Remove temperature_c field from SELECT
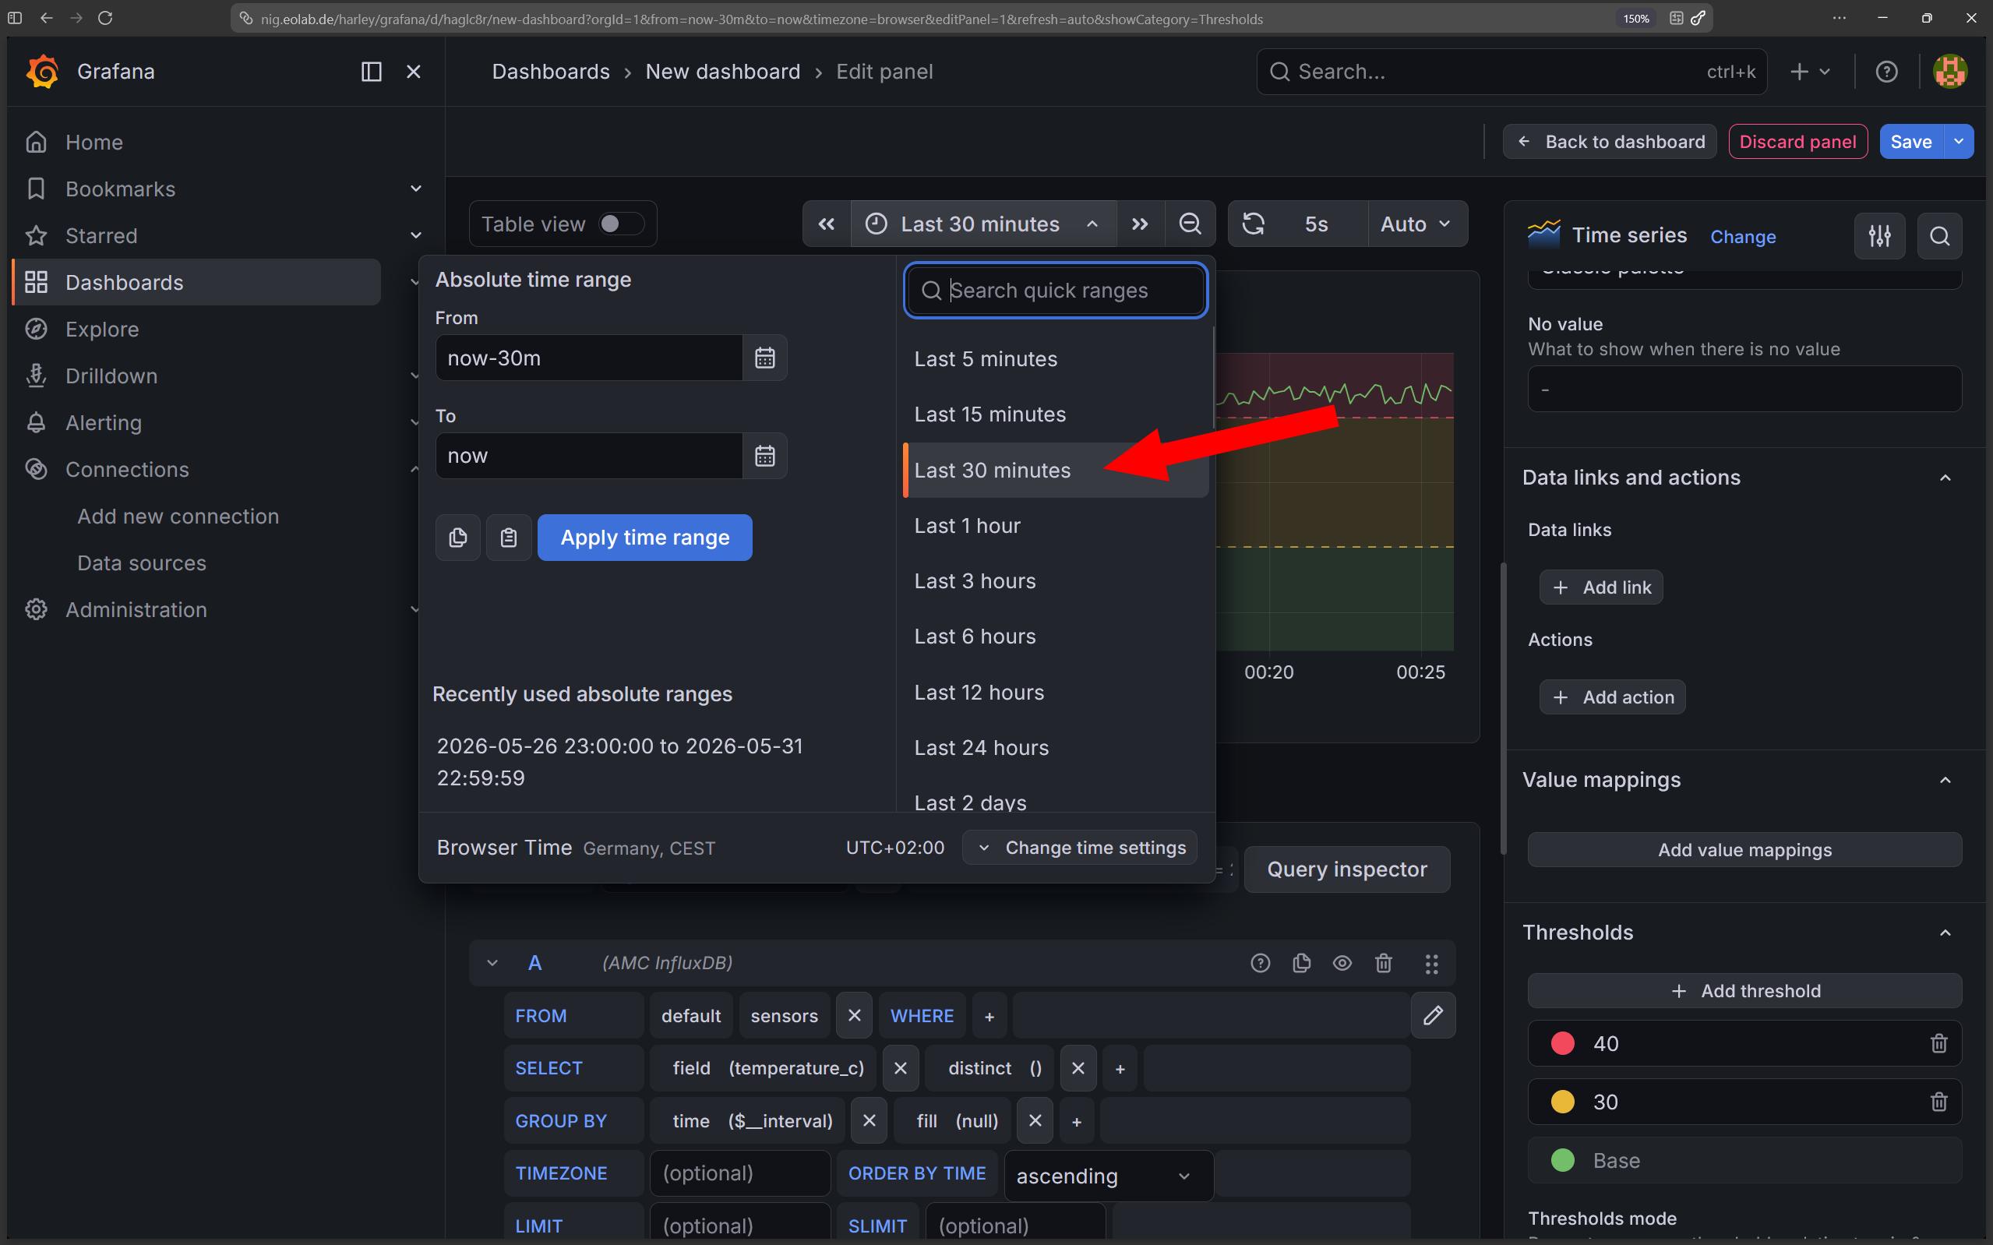This screenshot has height=1245, width=1993. [x=901, y=1068]
